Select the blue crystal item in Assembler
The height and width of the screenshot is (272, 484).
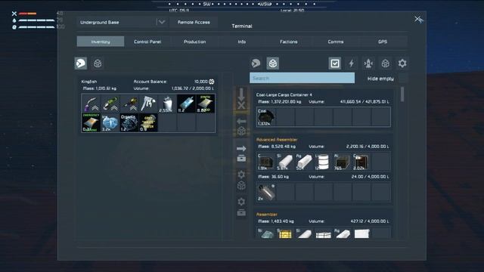click(x=266, y=233)
